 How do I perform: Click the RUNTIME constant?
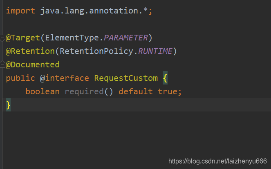[155, 51]
